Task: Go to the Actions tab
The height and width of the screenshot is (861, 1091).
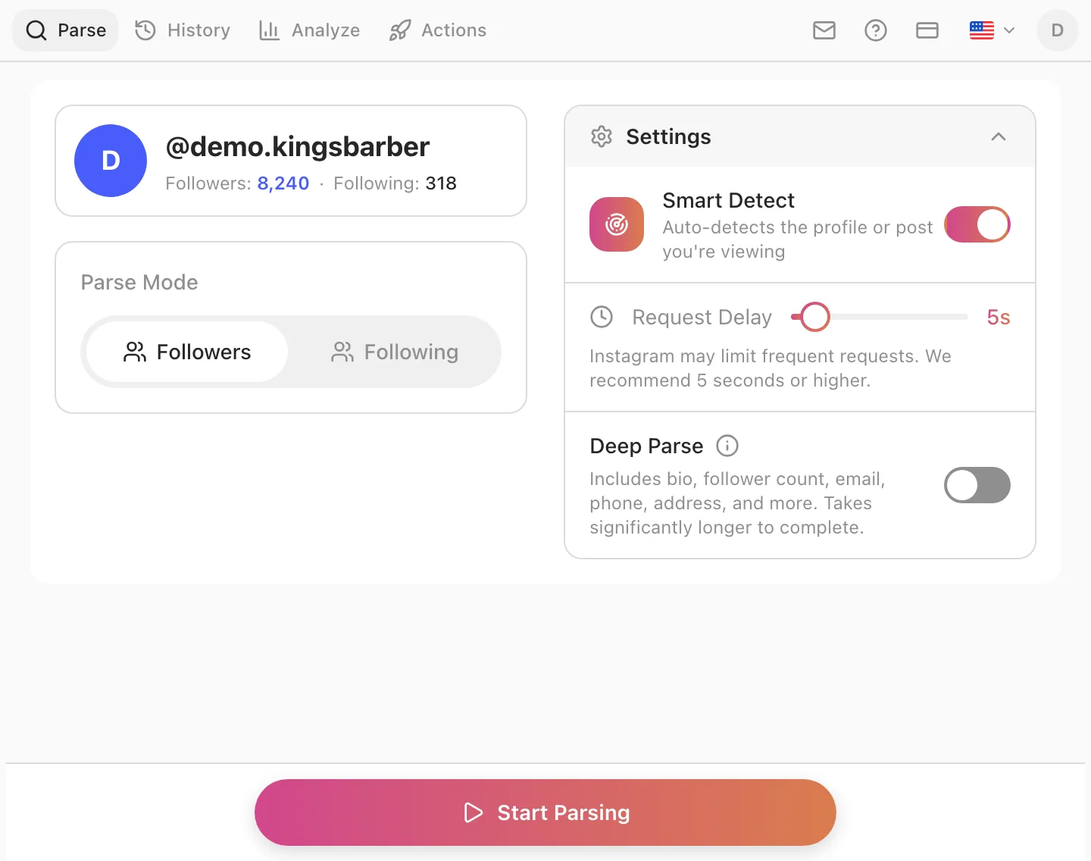Action: (x=438, y=30)
